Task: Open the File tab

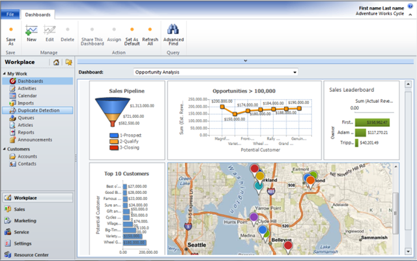Action: [x=10, y=14]
